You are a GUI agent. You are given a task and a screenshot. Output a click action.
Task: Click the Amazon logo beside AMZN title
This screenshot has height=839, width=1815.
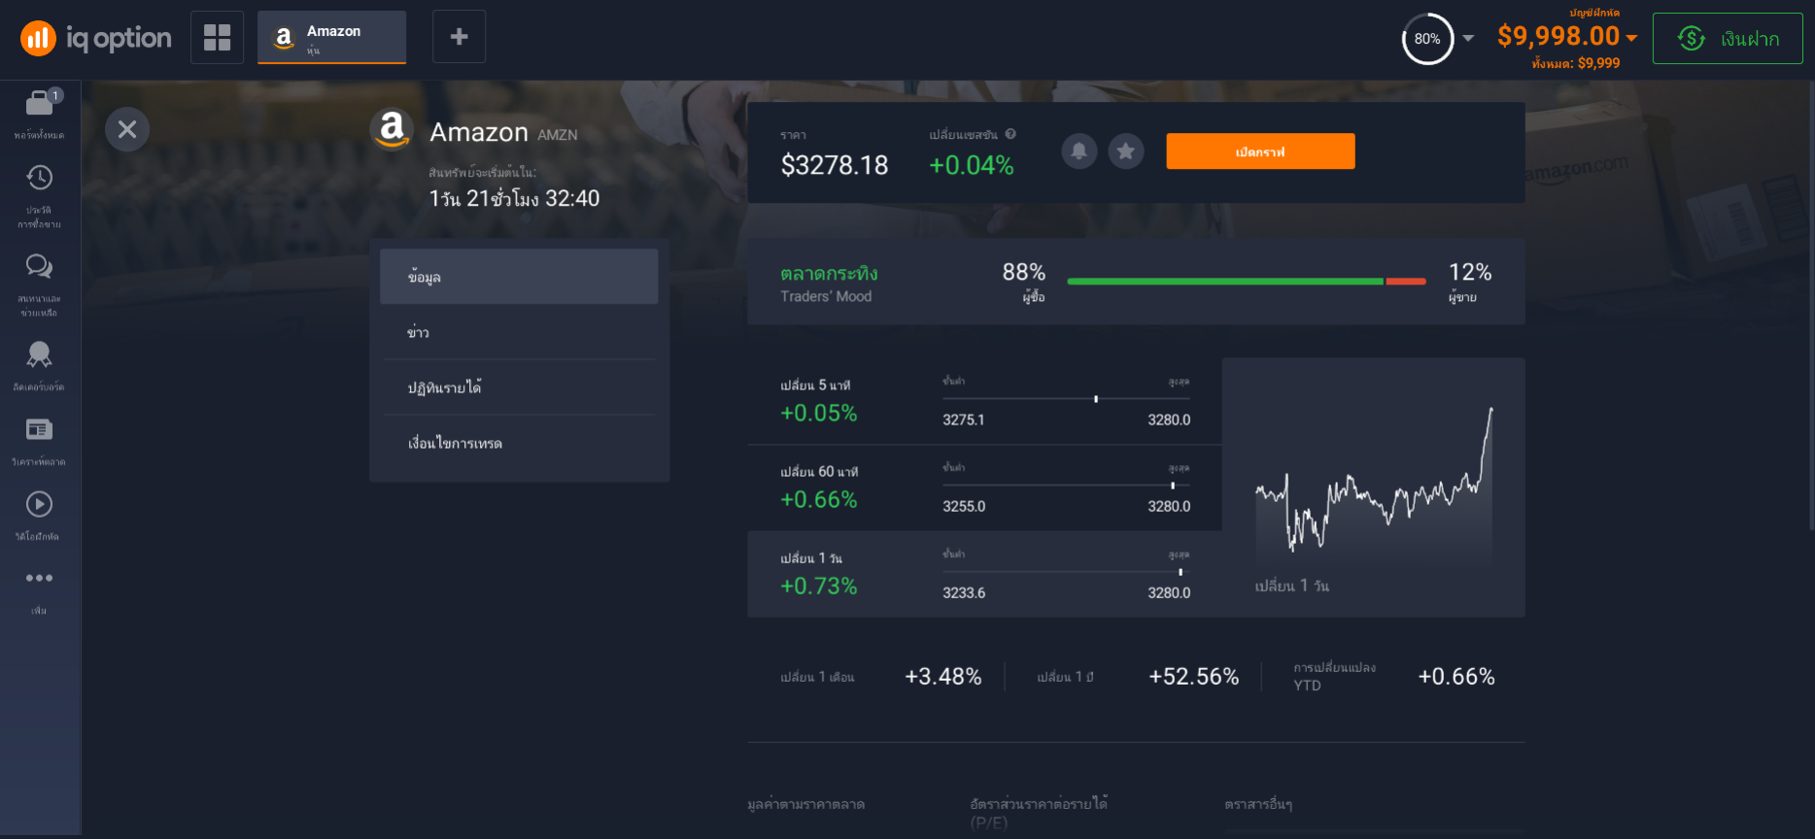(392, 129)
